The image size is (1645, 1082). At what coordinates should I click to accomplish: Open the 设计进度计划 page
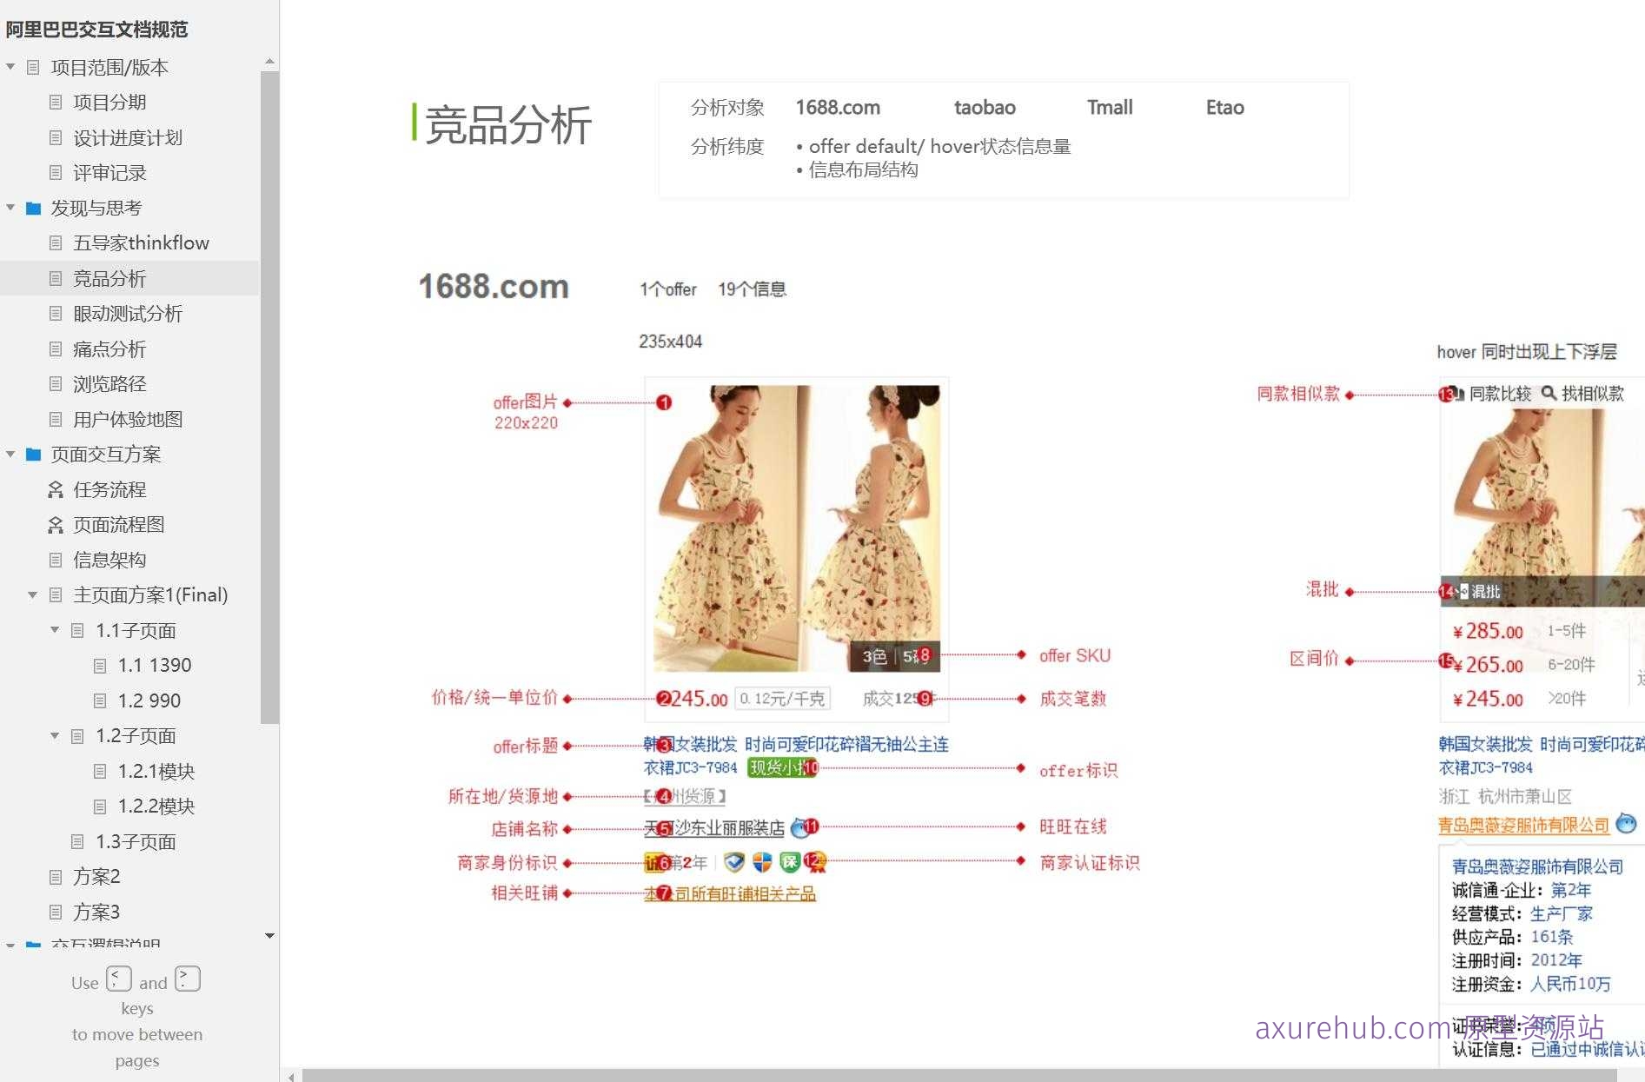point(128,137)
